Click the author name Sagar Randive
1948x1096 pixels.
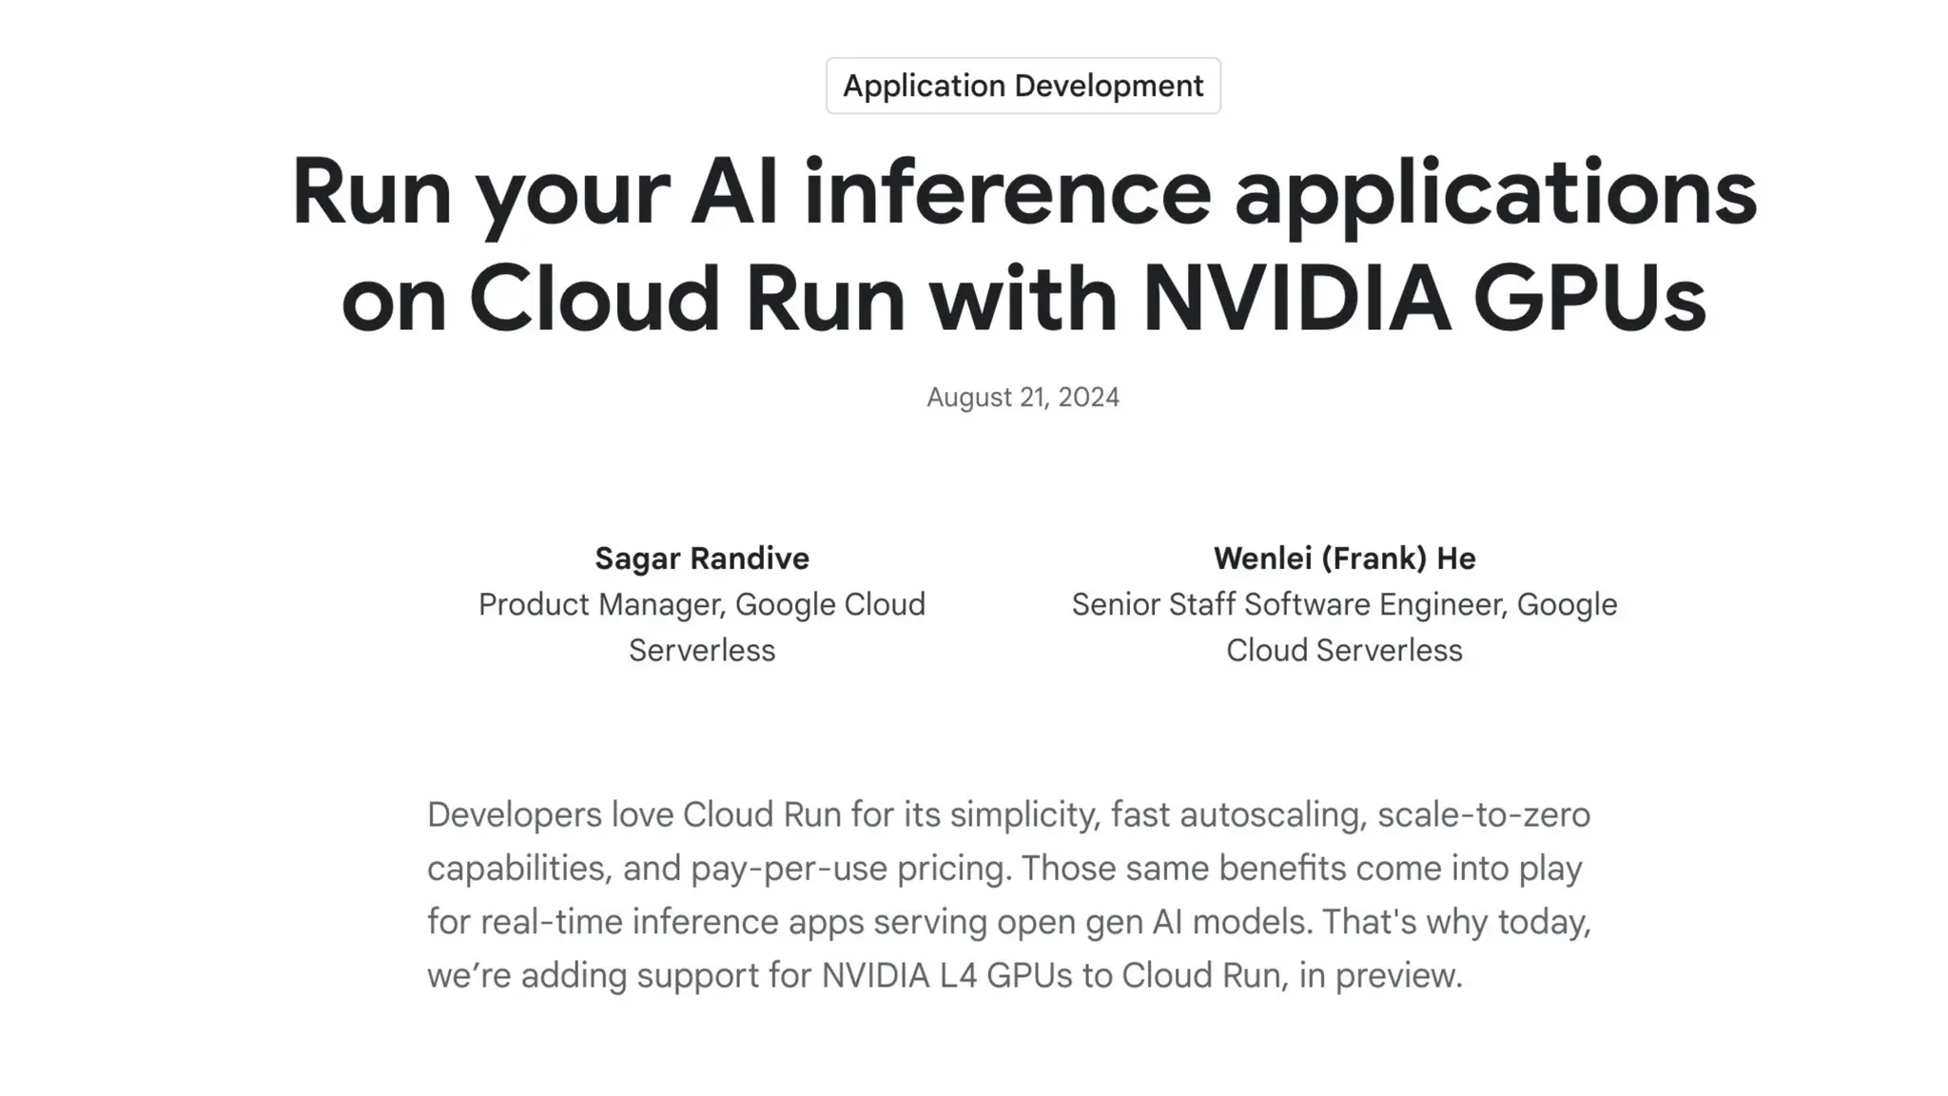702,558
